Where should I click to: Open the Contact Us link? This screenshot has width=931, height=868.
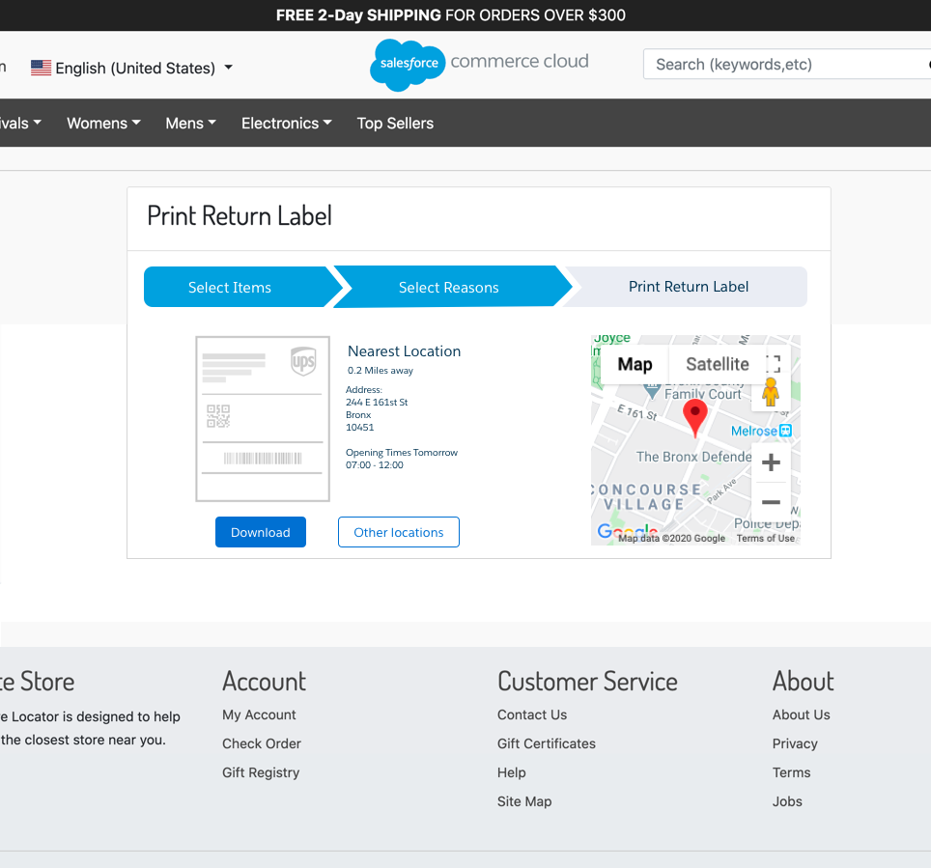pos(532,714)
